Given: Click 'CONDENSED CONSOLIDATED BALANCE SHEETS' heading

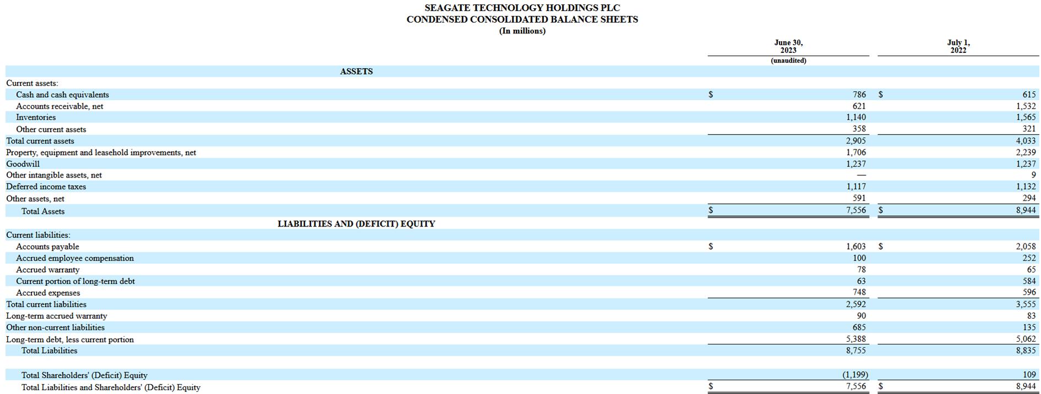Looking at the screenshot, I should point(522,19).
